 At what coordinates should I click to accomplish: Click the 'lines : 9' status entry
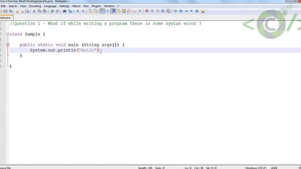(x=160, y=168)
